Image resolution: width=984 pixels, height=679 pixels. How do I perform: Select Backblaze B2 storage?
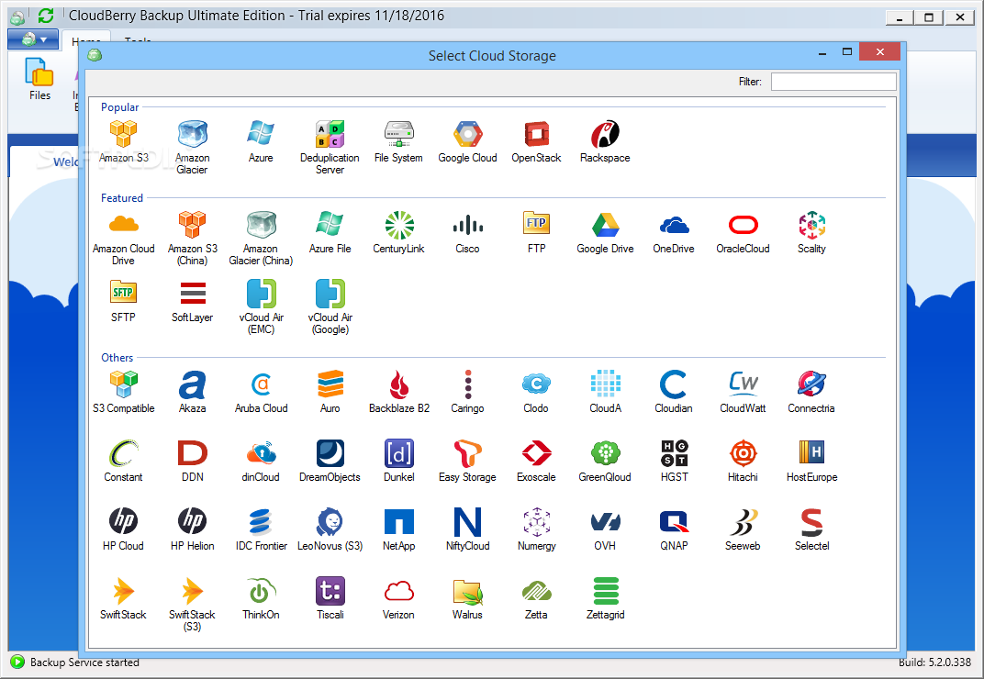tap(399, 392)
